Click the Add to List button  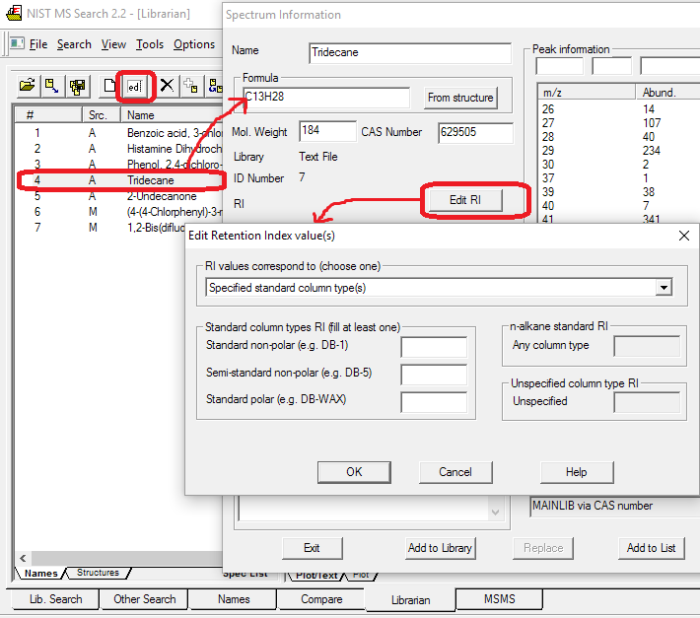[x=652, y=548]
